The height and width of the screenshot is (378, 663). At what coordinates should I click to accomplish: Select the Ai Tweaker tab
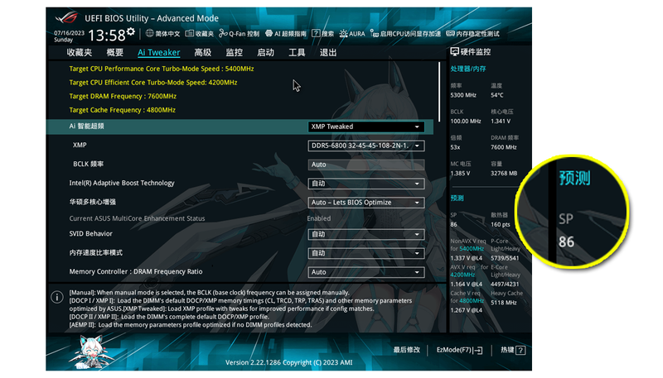point(158,52)
